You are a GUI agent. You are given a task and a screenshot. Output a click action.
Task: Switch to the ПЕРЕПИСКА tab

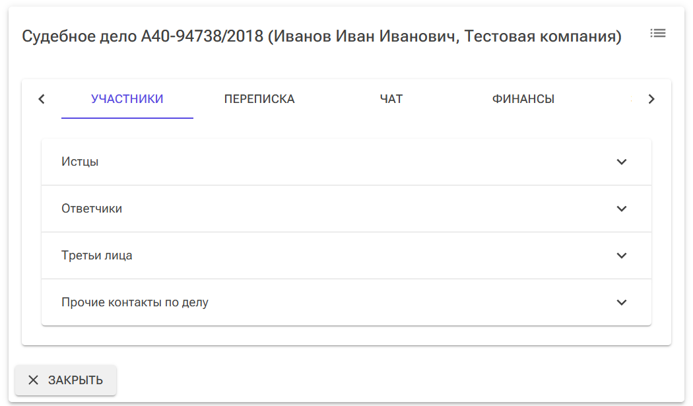pos(259,98)
